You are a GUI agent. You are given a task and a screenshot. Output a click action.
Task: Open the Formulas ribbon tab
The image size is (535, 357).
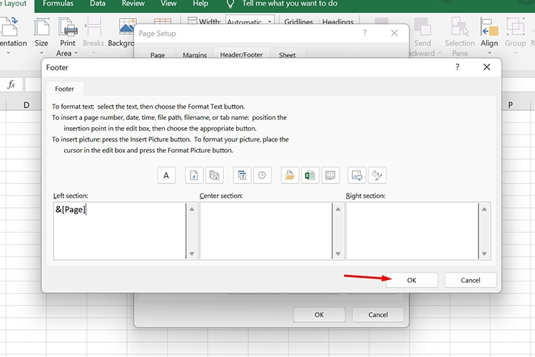pyautogui.click(x=58, y=4)
